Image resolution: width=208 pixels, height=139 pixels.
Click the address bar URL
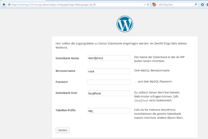pyautogui.click(x=54, y=5)
